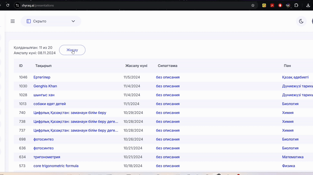The height and width of the screenshot is (175, 313).
Task: Open the hamburger sidebar menu
Action: coord(12,21)
